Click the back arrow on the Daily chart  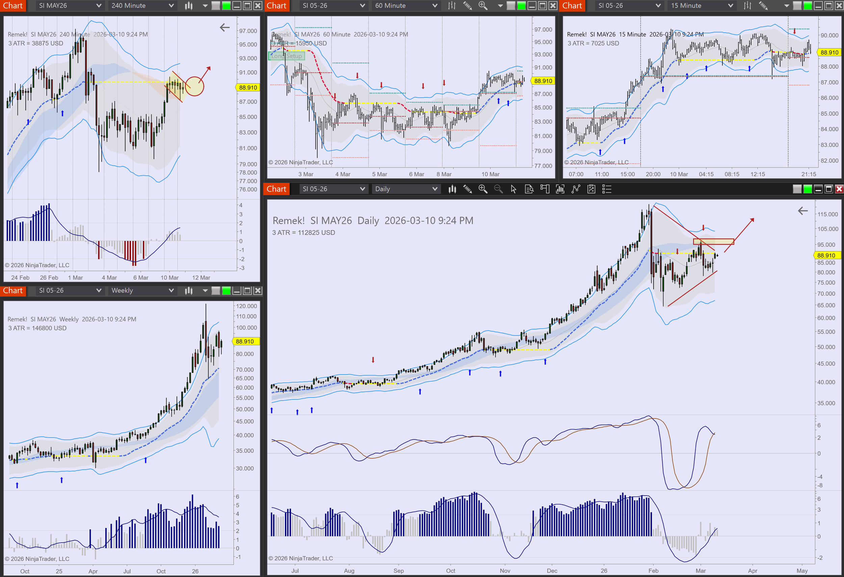tap(802, 211)
